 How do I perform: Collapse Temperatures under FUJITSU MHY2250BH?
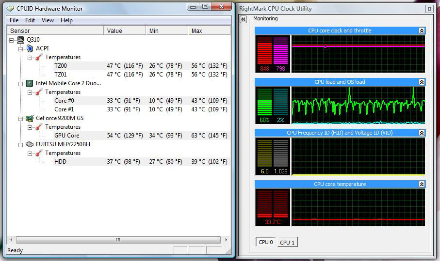[30, 154]
